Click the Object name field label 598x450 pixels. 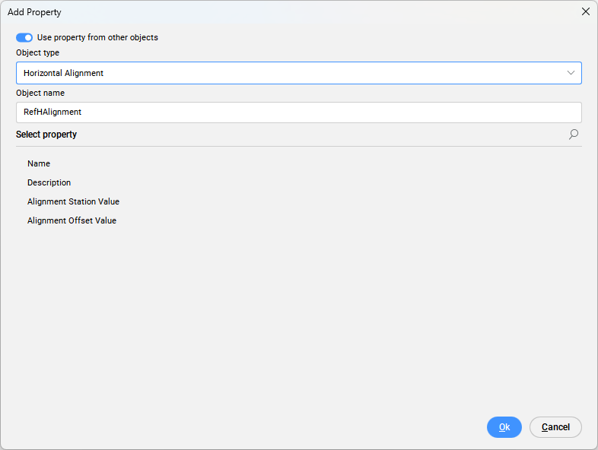(40, 93)
